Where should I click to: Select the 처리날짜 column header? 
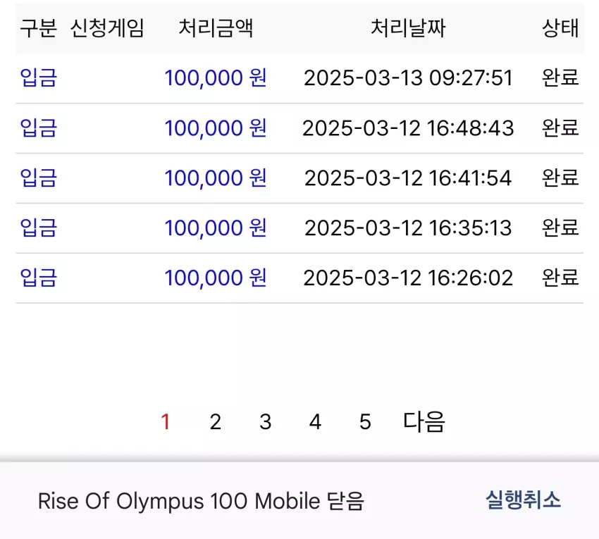(408, 28)
